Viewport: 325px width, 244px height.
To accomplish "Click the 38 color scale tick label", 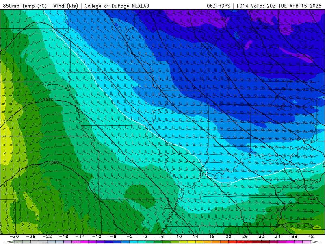I will pos(294,237).
